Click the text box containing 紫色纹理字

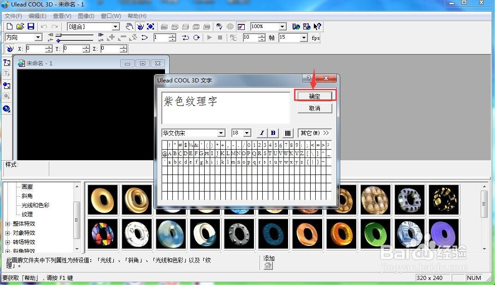coord(226,108)
